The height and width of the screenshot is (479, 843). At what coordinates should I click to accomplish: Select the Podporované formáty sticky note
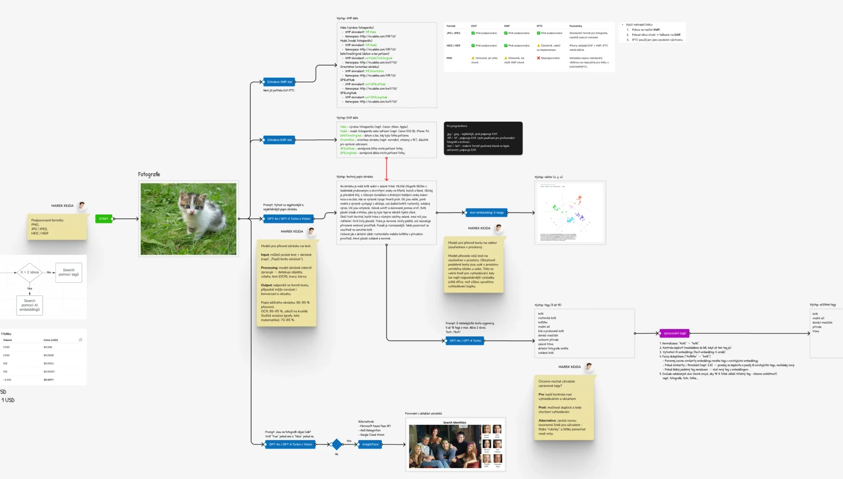(57, 227)
